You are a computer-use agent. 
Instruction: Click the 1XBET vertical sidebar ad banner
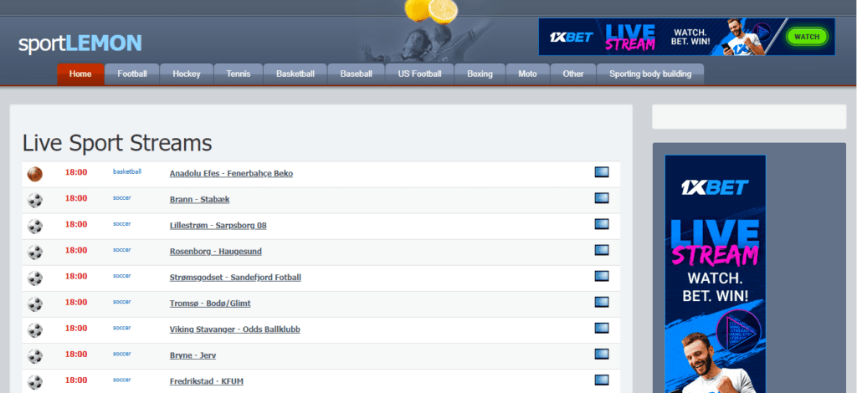pos(715,274)
